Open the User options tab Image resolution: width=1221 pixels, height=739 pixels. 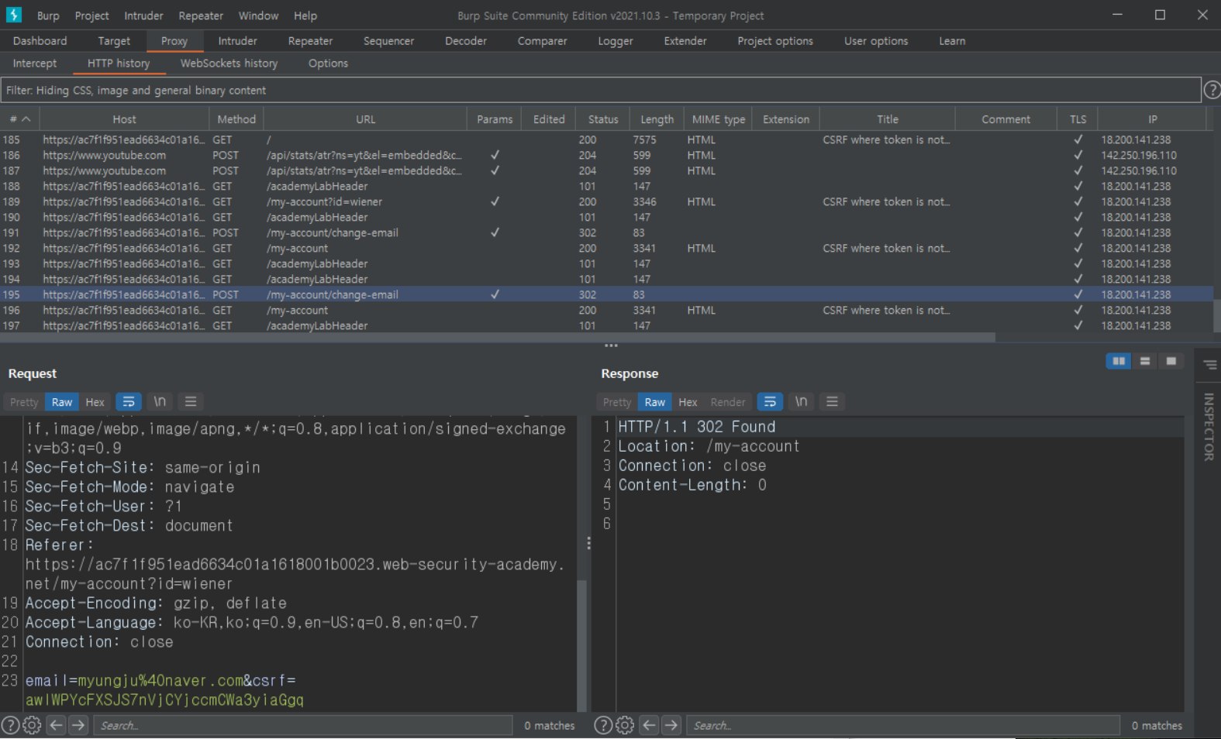[x=876, y=41]
